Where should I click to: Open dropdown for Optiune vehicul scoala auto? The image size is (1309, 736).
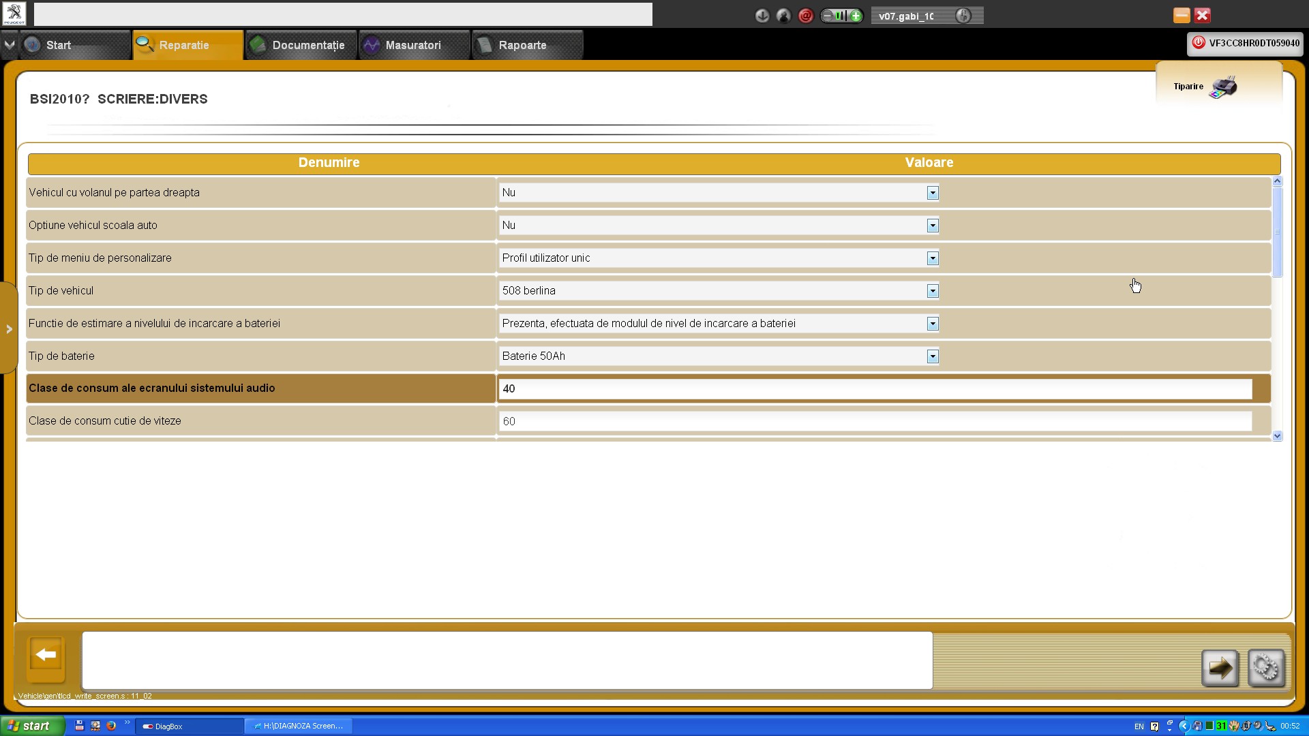933,226
